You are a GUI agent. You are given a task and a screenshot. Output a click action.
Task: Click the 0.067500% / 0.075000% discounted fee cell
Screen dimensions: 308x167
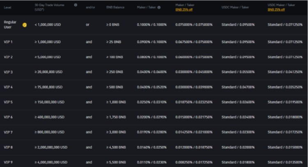click(x=194, y=42)
